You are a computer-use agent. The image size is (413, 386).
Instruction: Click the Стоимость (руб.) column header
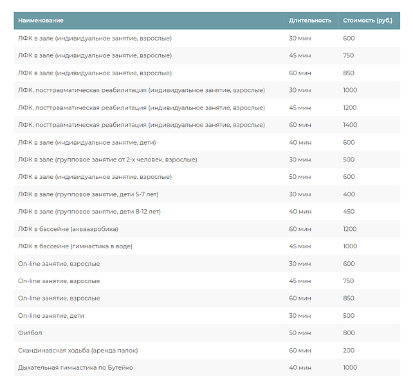coord(367,21)
